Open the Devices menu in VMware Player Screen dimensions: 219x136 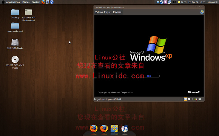pyautogui.click(x=117, y=12)
